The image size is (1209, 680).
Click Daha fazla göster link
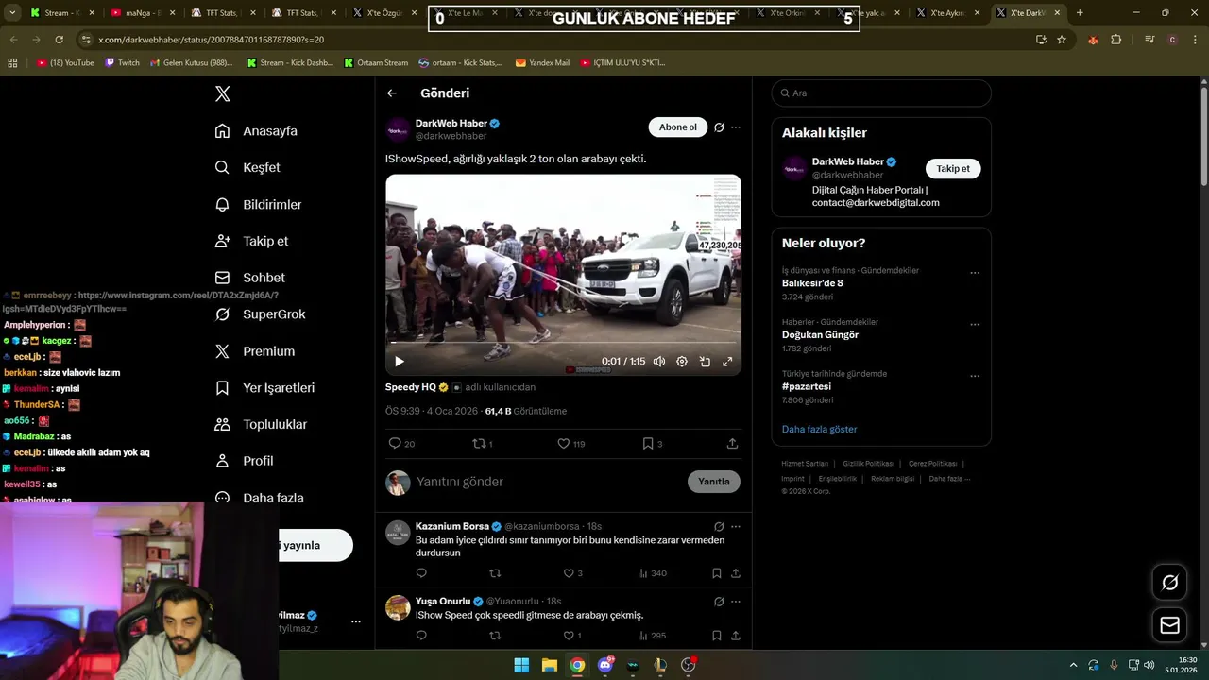click(x=819, y=429)
